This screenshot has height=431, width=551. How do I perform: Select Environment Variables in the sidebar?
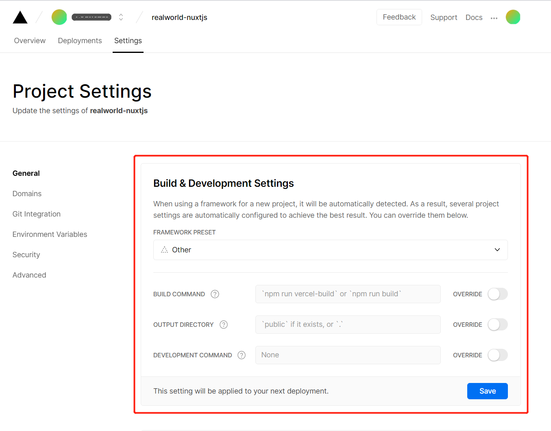tap(50, 234)
